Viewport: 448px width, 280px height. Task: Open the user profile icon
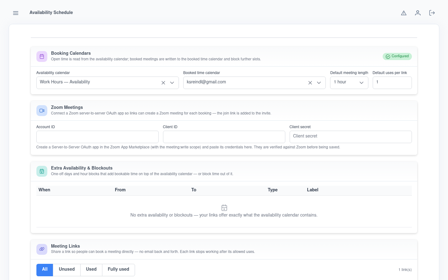tap(418, 13)
